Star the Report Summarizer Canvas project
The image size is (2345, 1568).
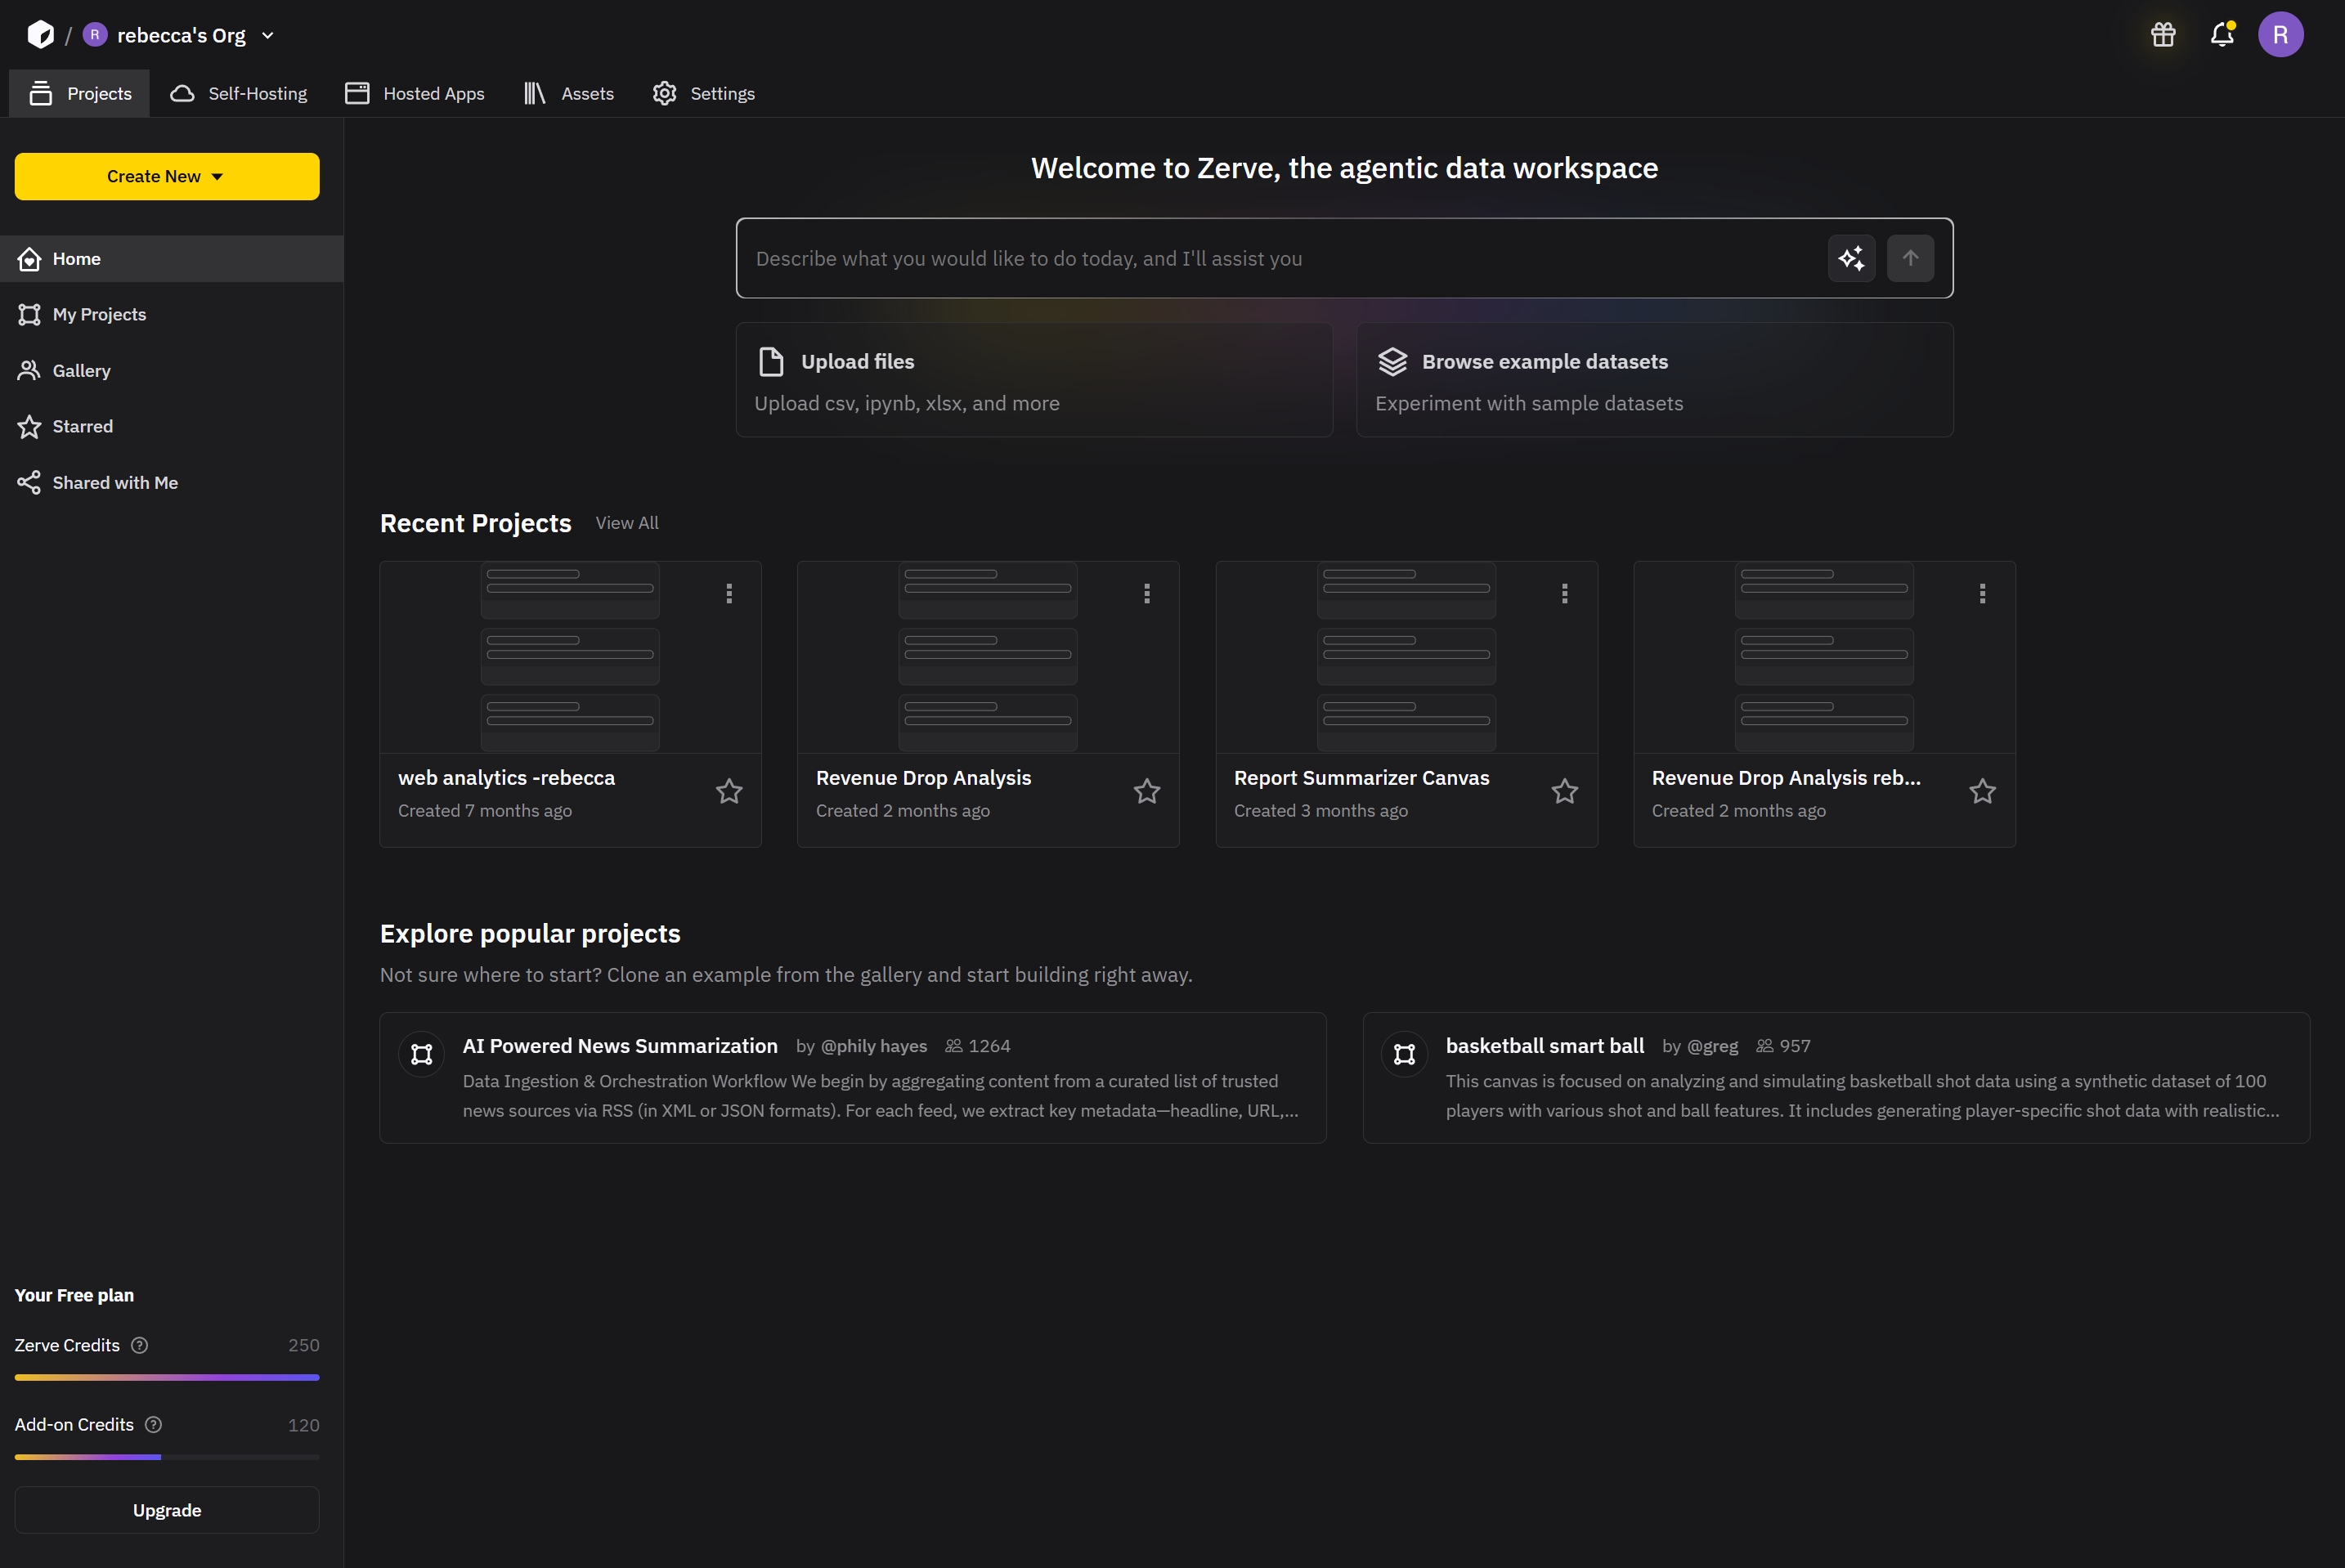(1564, 790)
